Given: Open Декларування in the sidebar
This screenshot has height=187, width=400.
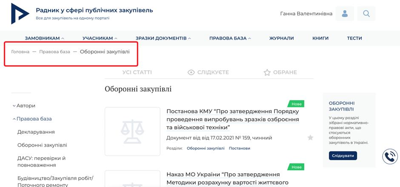Looking at the screenshot, I should pos(36,132).
